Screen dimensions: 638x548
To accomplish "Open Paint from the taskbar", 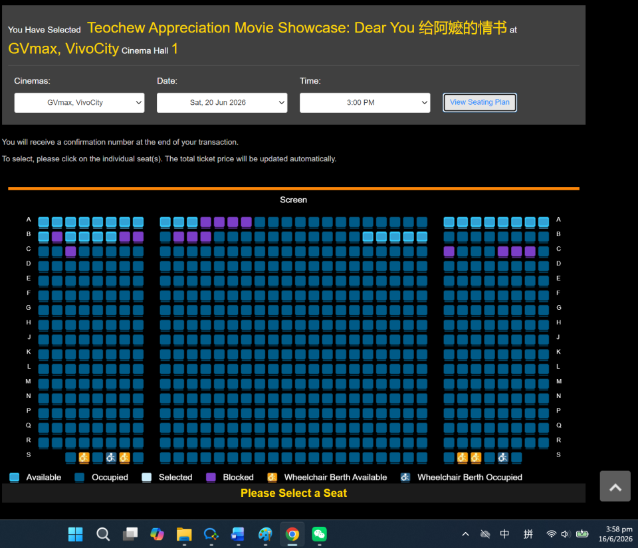I will 265,534.
